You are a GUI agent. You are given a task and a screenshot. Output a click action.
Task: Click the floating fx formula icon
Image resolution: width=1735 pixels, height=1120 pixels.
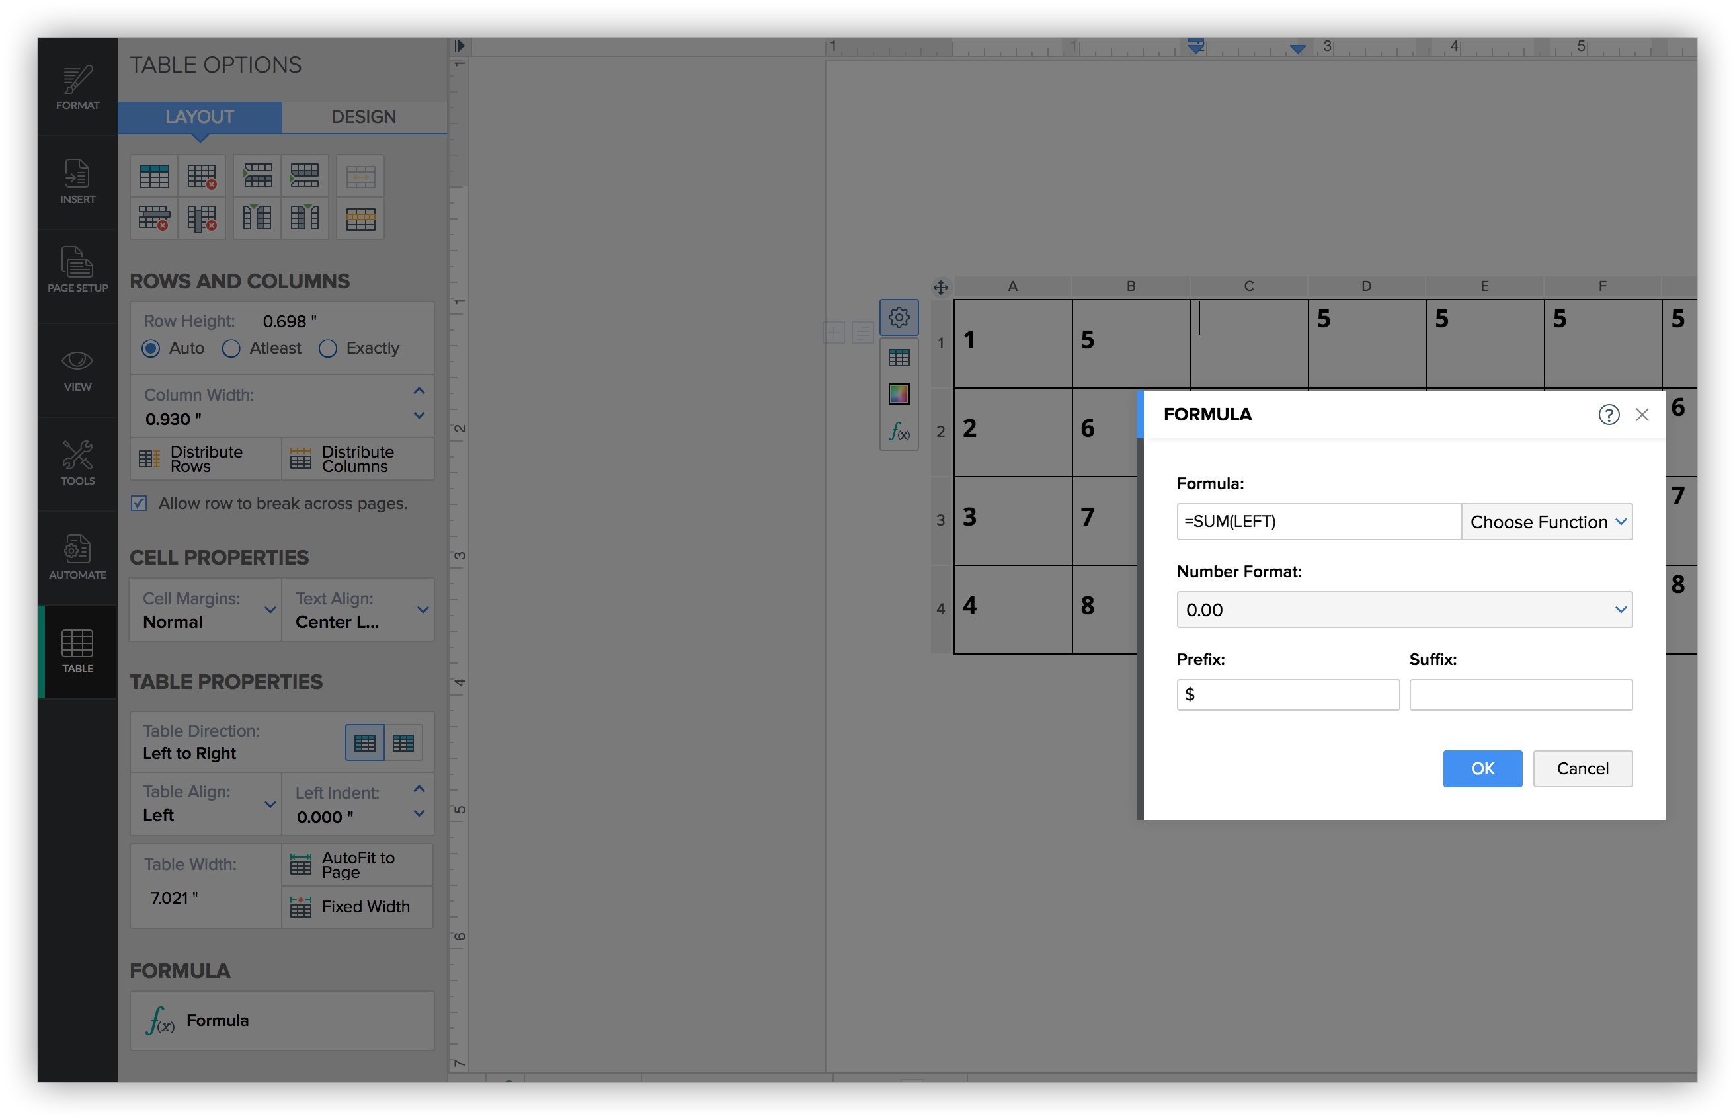tap(899, 432)
